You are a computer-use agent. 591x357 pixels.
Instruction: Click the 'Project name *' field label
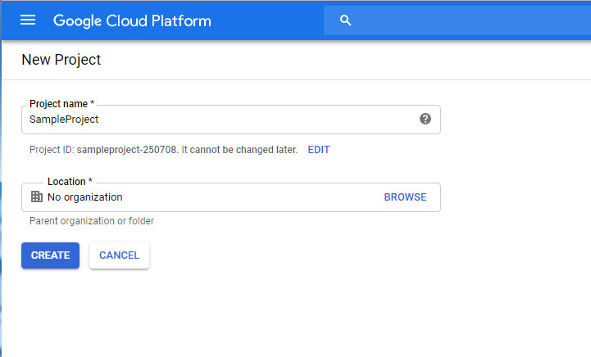click(x=62, y=104)
